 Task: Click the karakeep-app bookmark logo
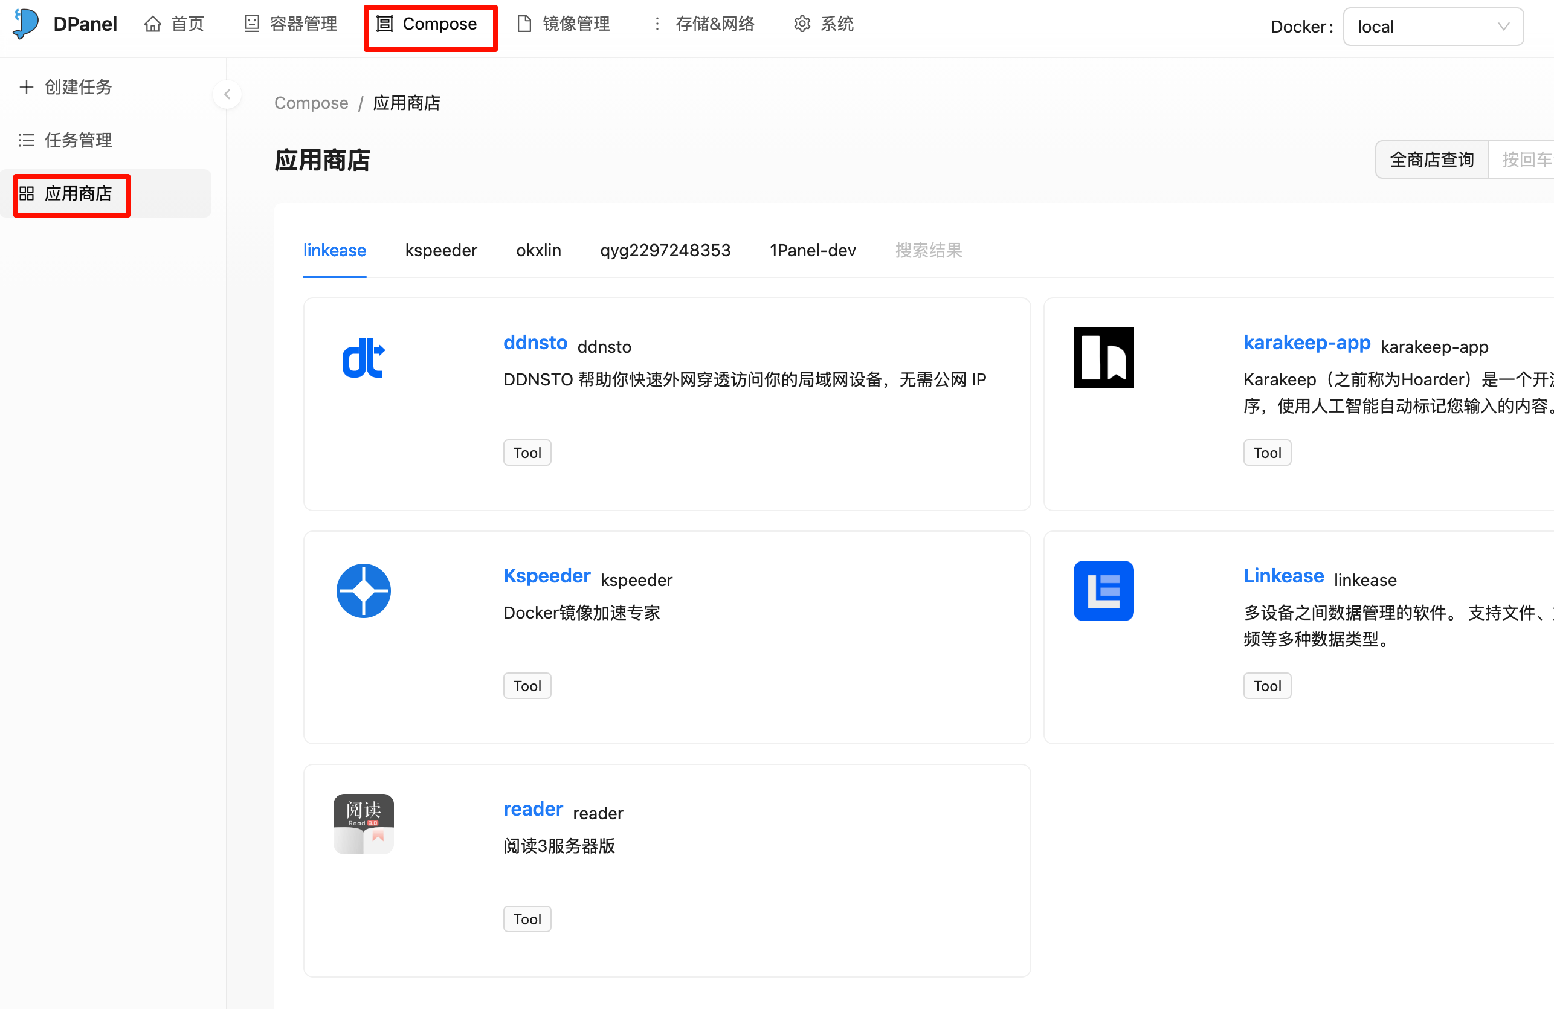coord(1103,357)
